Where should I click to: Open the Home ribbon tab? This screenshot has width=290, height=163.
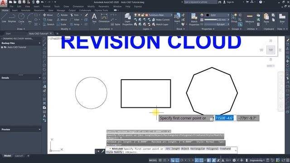click(5, 10)
